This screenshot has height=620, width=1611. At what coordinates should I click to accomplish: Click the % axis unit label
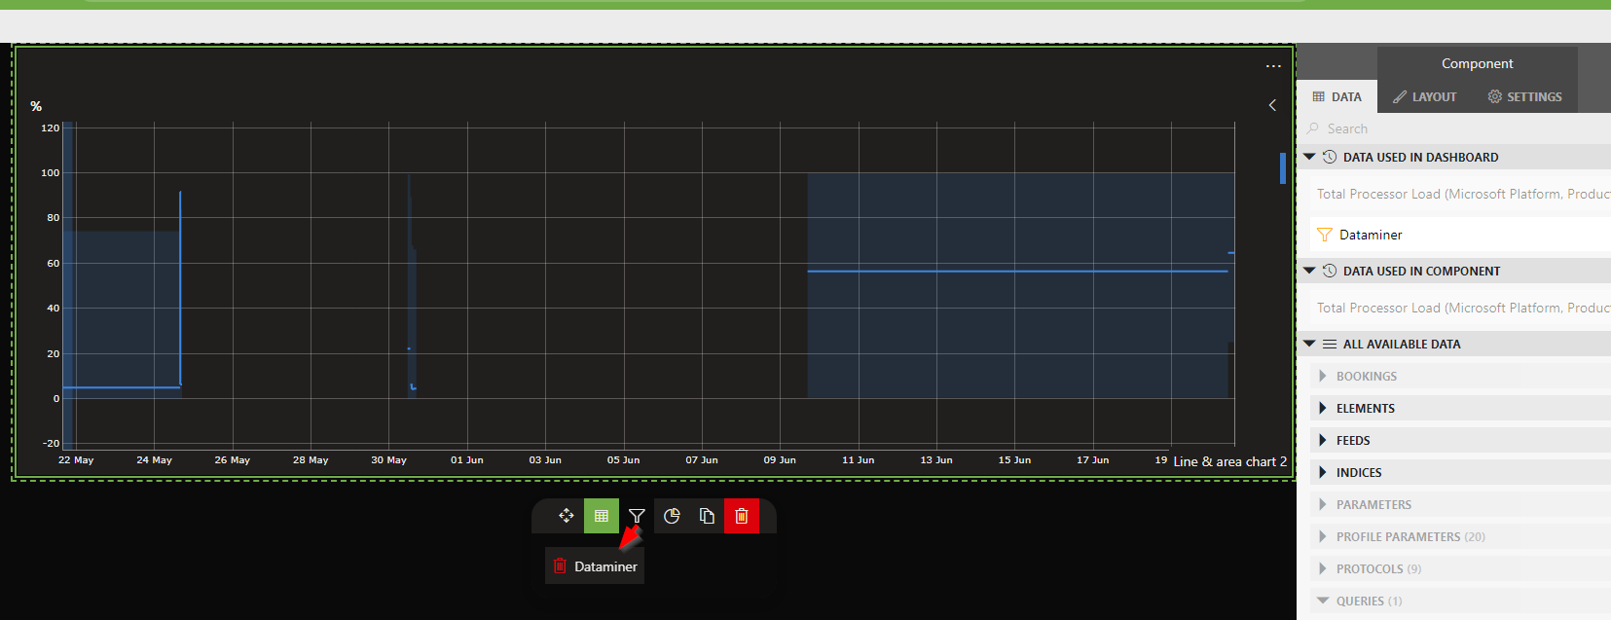click(x=36, y=106)
